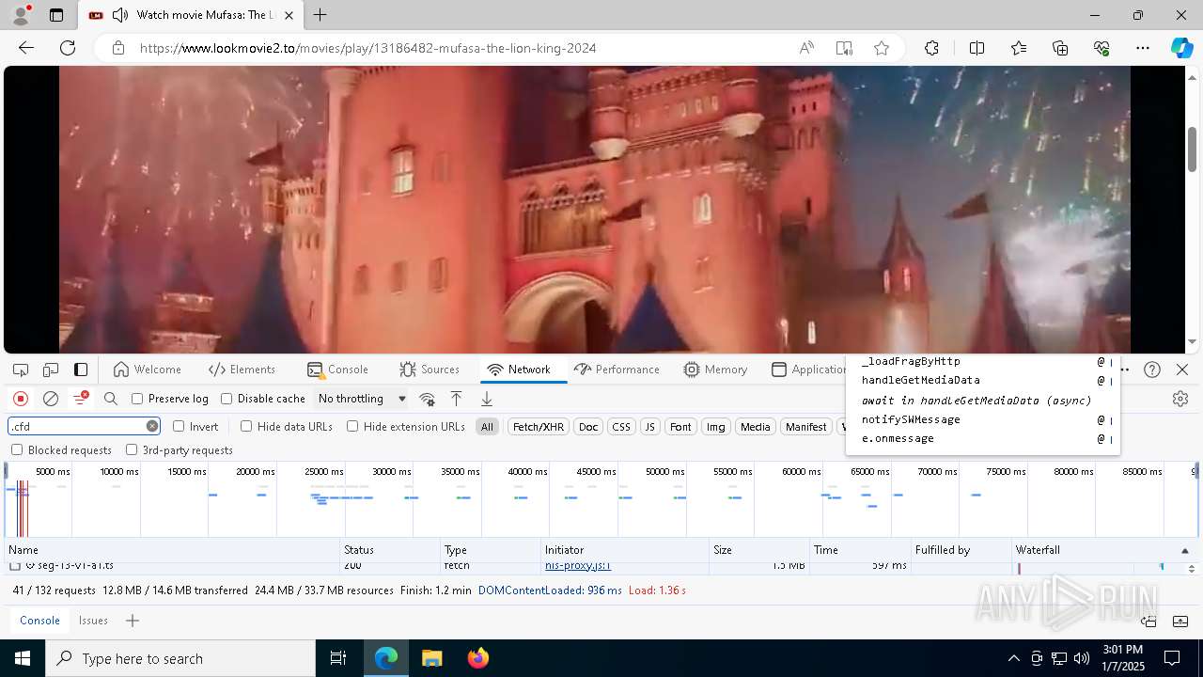Filter requests by Font
Image resolution: width=1203 pixels, height=677 pixels.
pyautogui.click(x=680, y=427)
